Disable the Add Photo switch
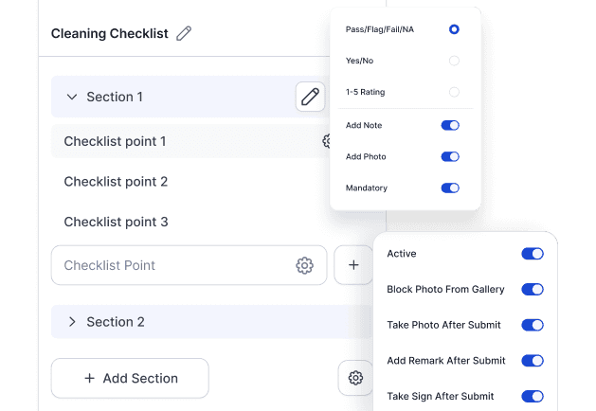This screenshot has width=596, height=411. click(x=450, y=156)
